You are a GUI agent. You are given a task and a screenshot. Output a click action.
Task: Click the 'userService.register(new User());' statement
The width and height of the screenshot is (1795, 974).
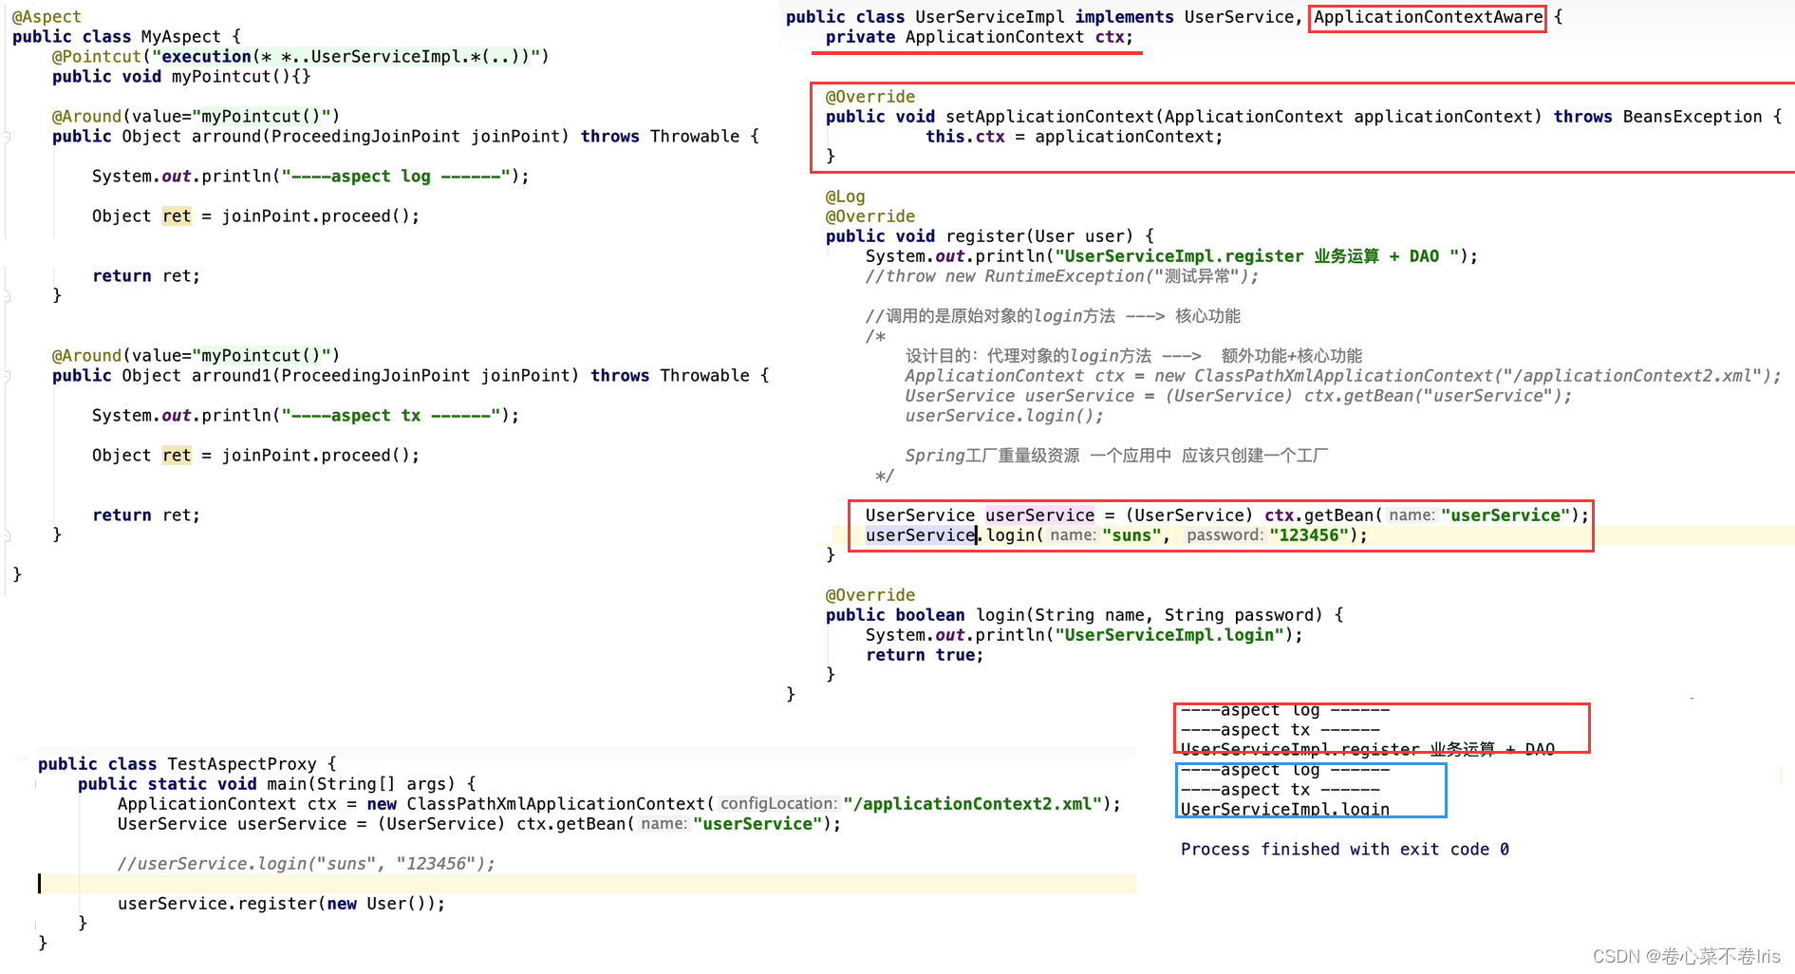point(281,904)
